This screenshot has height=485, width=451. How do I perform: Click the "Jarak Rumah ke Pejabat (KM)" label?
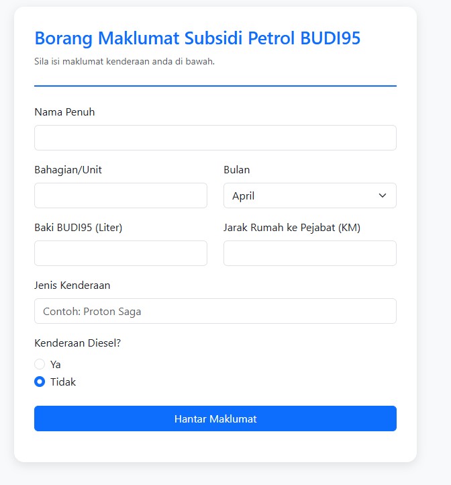point(292,228)
